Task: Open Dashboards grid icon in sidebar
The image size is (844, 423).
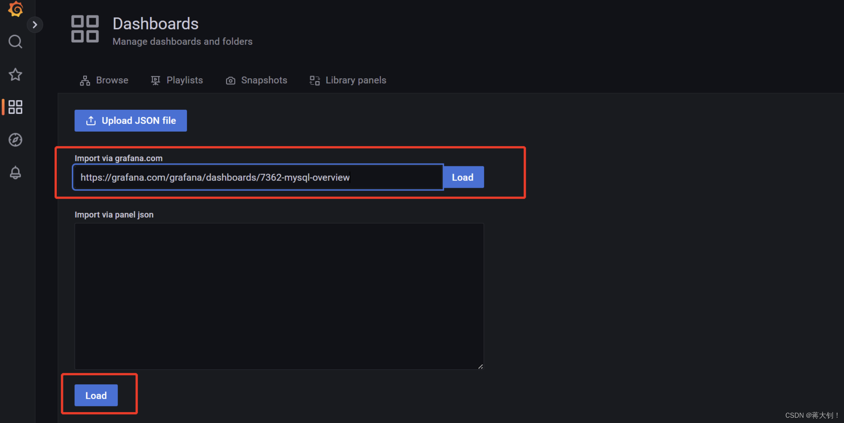Action: tap(15, 107)
